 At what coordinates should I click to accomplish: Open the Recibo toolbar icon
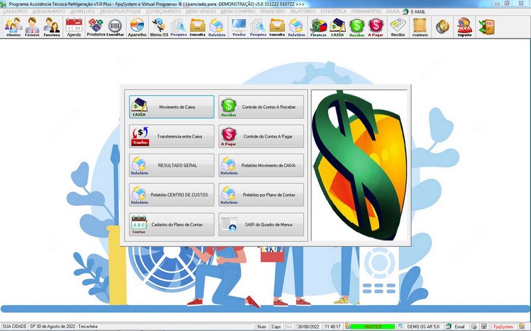click(x=398, y=26)
